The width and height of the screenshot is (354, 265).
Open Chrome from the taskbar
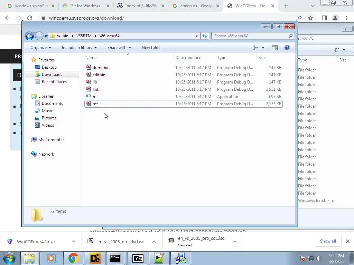coord(74,258)
